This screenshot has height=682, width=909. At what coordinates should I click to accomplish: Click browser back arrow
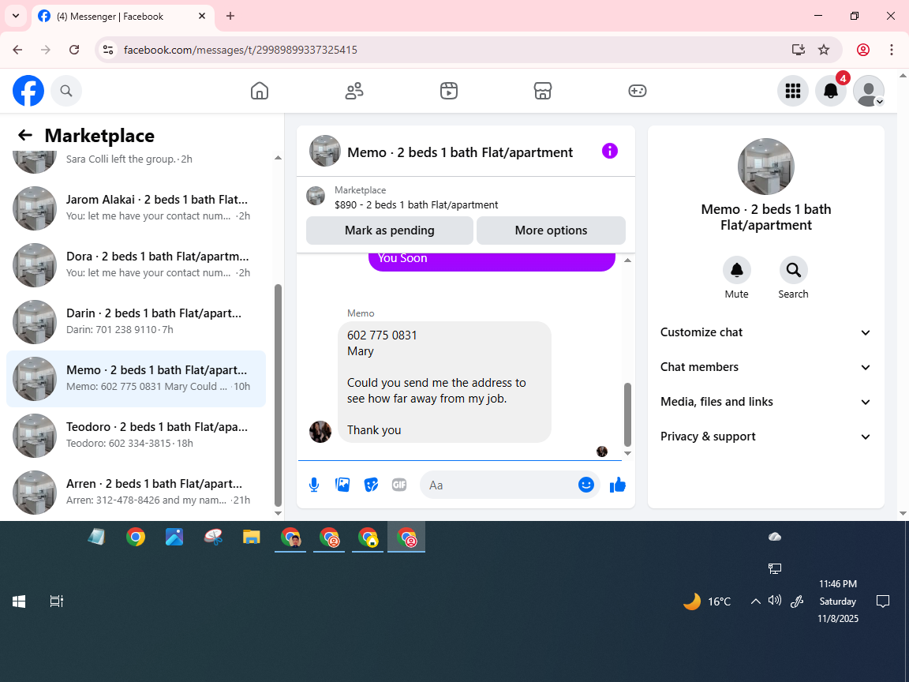tap(17, 50)
